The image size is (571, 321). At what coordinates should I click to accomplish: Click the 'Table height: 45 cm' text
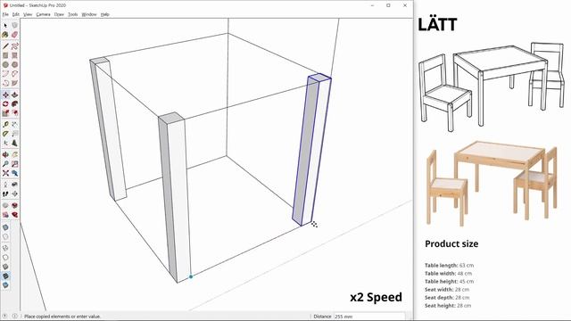click(449, 282)
